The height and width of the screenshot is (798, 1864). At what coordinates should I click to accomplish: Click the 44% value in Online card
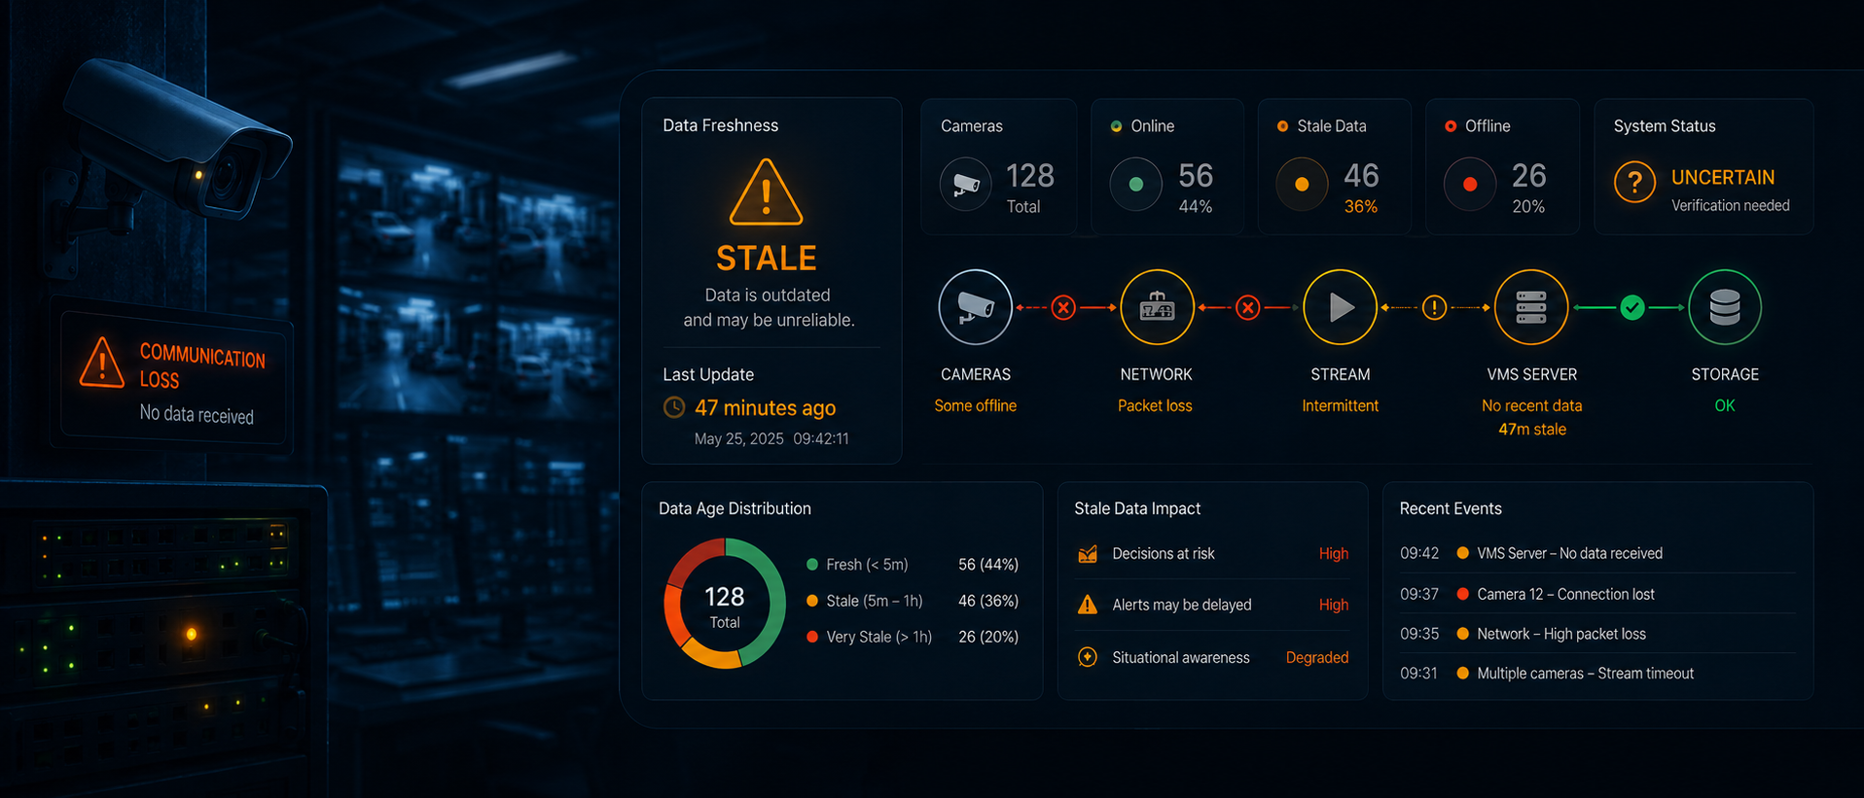pos(1196,207)
